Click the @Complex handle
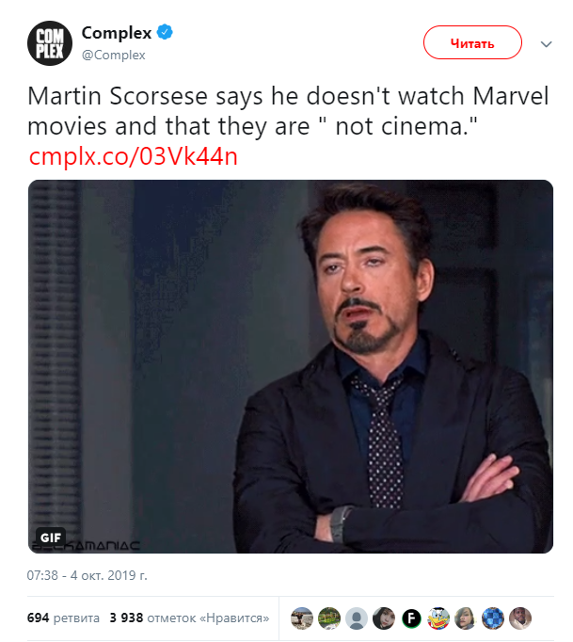The image size is (573, 642). (x=113, y=55)
